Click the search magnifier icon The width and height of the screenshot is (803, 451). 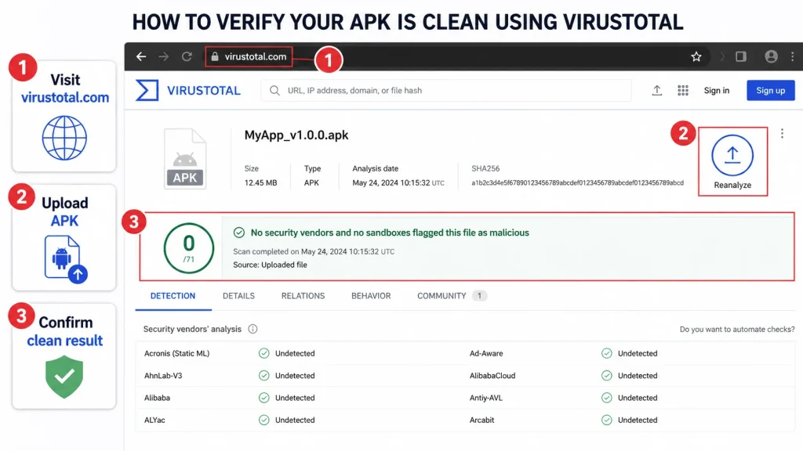click(274, 91)
